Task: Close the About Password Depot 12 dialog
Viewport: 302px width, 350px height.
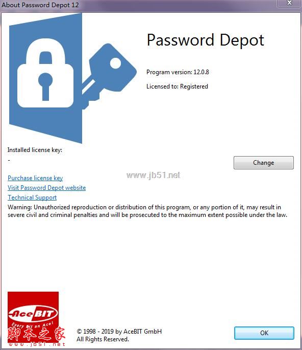Action: click(289, 3)
